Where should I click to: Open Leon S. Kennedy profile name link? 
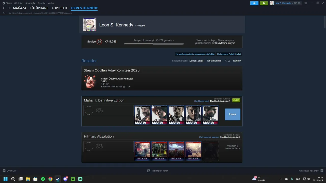(116, 25)
